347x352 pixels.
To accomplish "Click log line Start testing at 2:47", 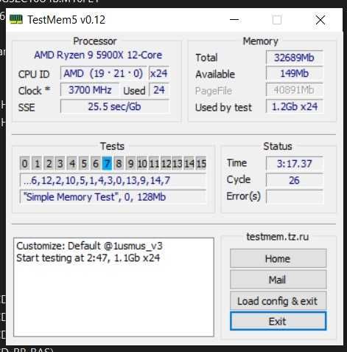I will (x=88, y=258).
